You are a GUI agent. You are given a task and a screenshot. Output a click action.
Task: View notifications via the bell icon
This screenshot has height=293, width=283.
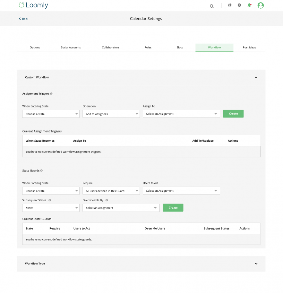[249, 5]
